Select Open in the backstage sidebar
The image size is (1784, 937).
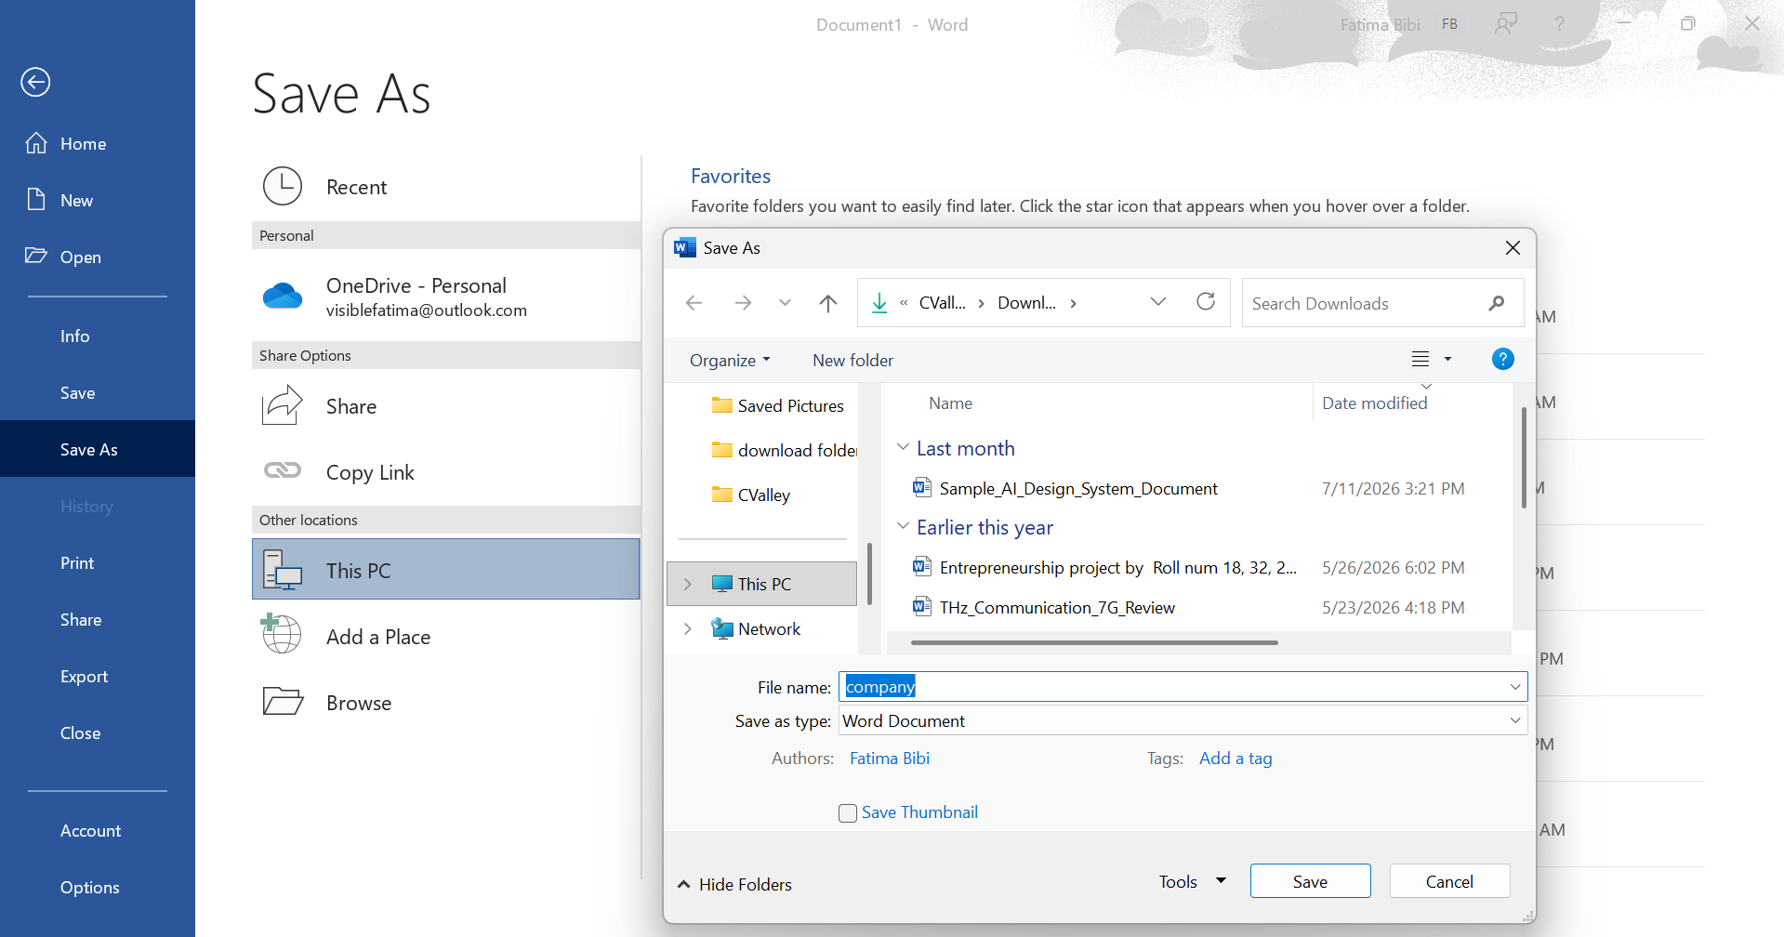(x=98, y=257)
